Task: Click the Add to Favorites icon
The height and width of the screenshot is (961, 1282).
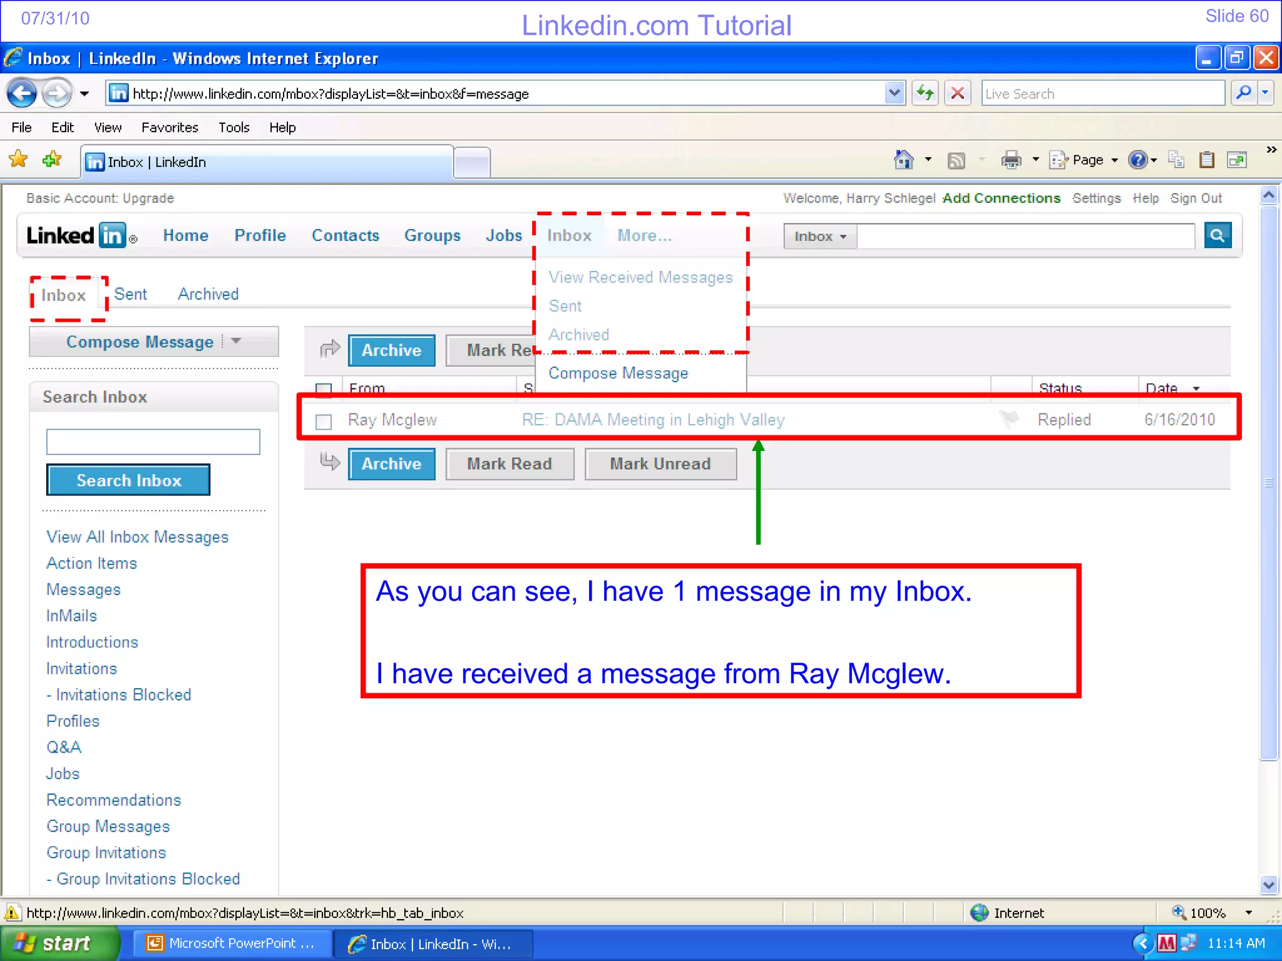Action: coord(52,159)
